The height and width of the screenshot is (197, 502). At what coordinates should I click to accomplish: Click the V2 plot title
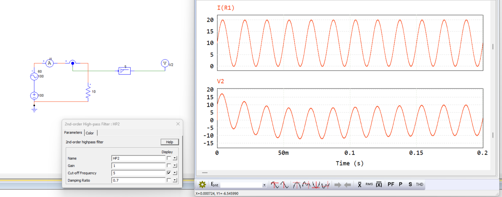coord(220,81)
